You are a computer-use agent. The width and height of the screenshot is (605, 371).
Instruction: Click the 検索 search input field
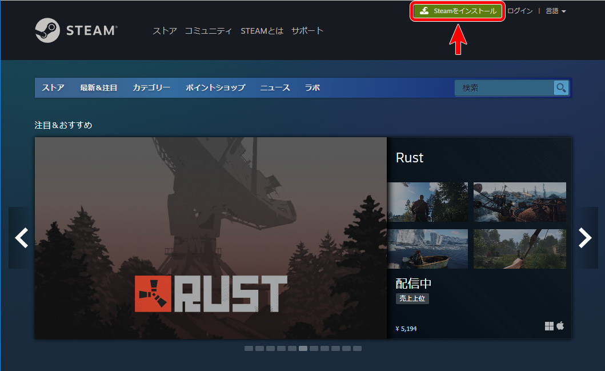click(504, 88)
